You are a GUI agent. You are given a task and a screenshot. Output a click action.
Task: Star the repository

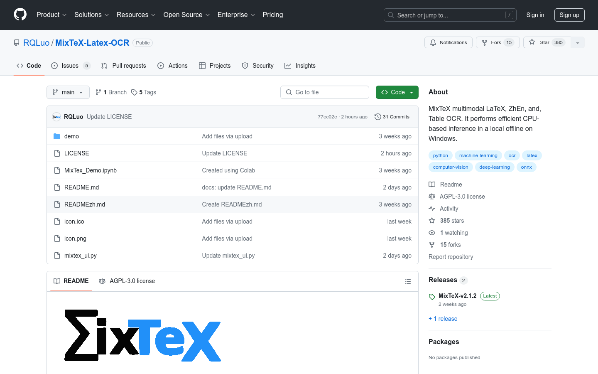point(547,42)
